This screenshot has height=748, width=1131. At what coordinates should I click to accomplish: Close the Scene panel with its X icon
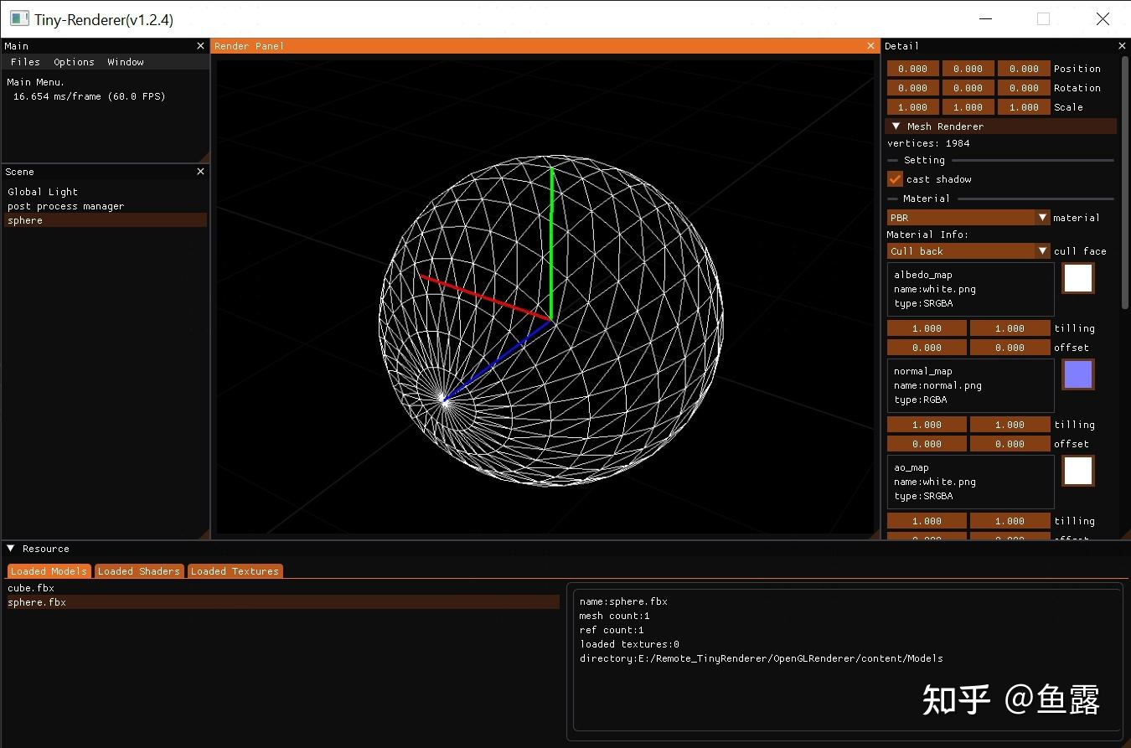(x=200, y=172)
